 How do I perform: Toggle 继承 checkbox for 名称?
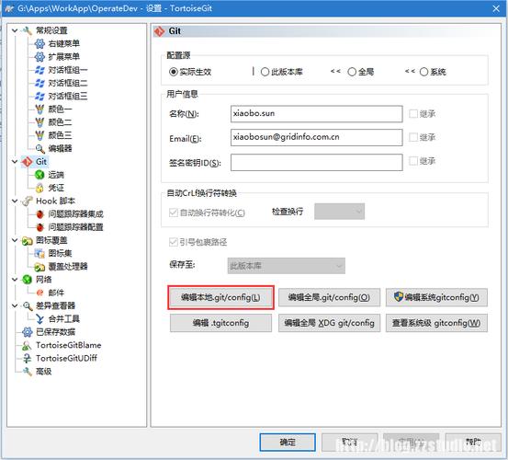coord(413,114)
